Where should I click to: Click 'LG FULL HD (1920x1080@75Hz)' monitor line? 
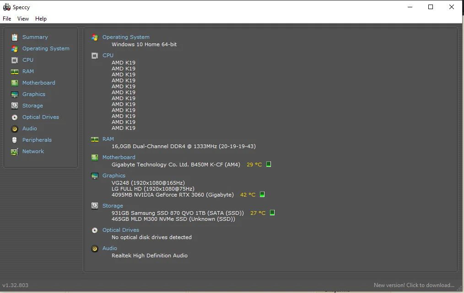coord(153,189)
